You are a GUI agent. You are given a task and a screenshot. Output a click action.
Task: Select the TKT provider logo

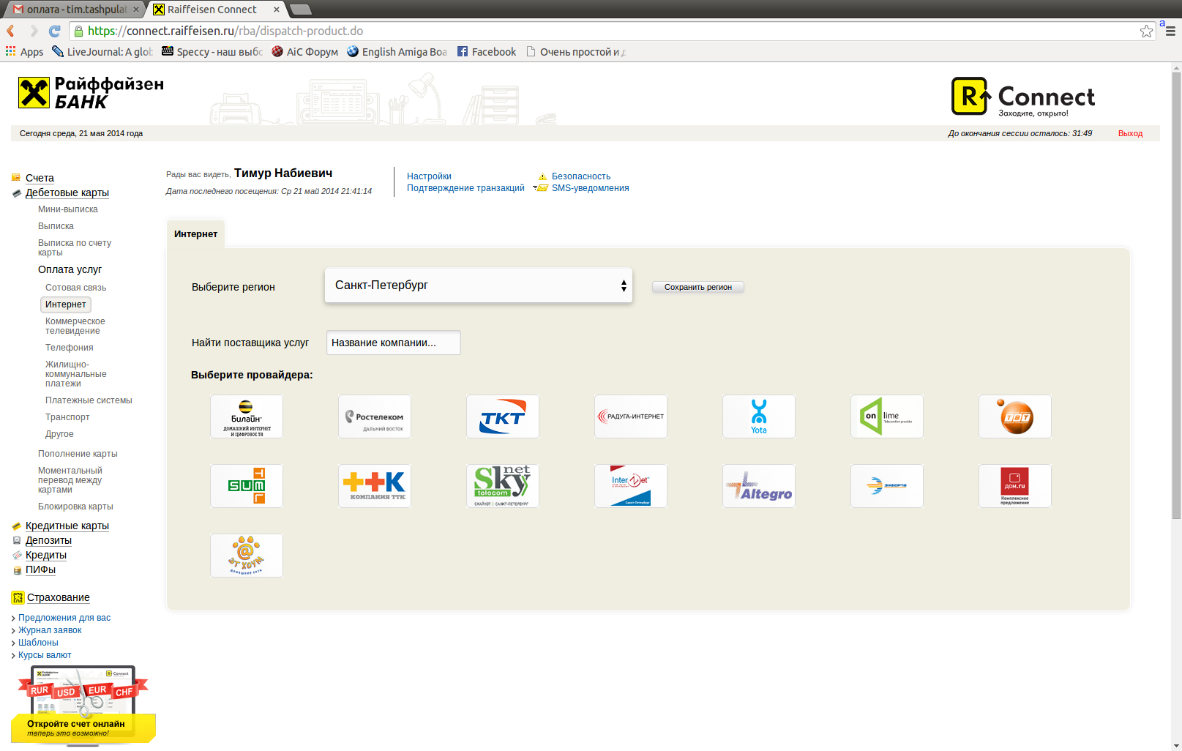click(503, 416)
